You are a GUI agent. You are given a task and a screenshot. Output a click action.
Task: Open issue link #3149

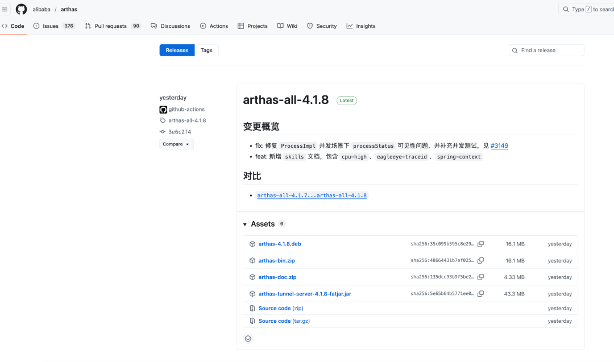pos(499,145)
